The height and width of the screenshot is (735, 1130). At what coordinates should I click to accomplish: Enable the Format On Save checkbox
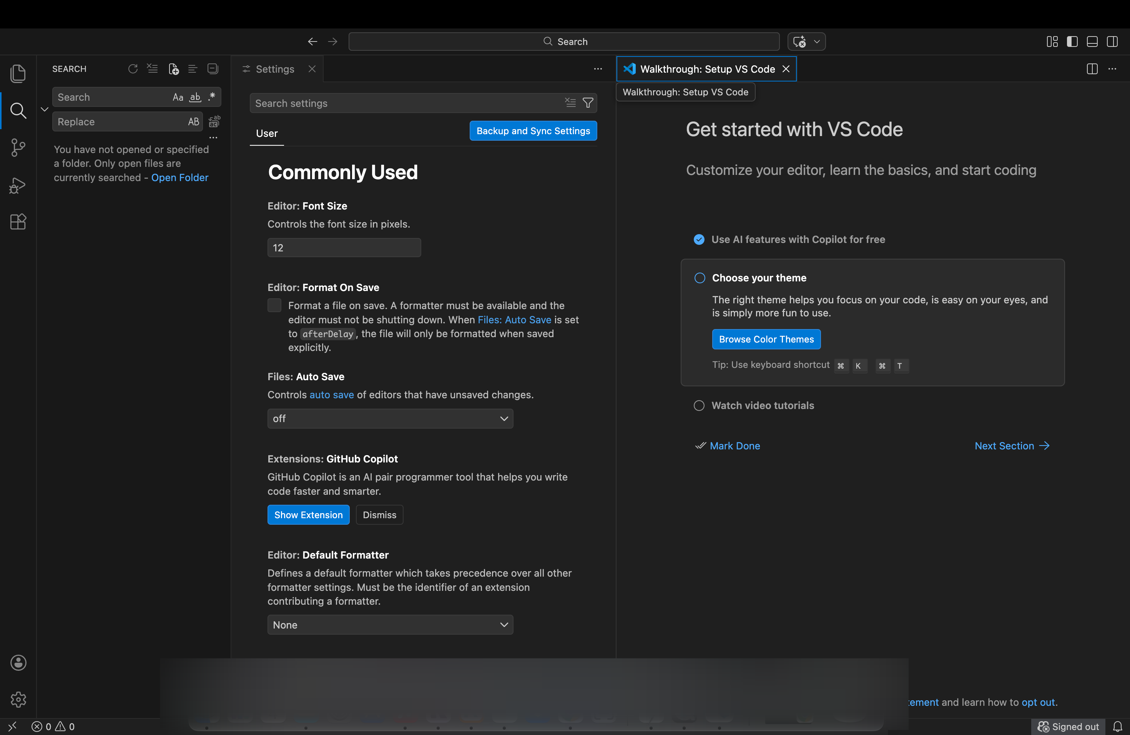point(274,305)
